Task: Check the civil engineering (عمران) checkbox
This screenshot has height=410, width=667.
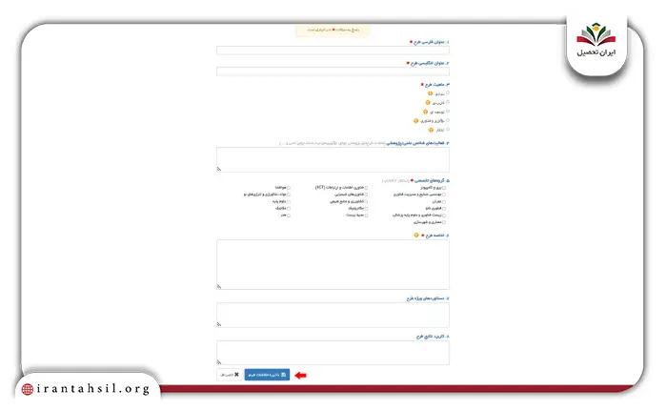Action: point(444,202)
